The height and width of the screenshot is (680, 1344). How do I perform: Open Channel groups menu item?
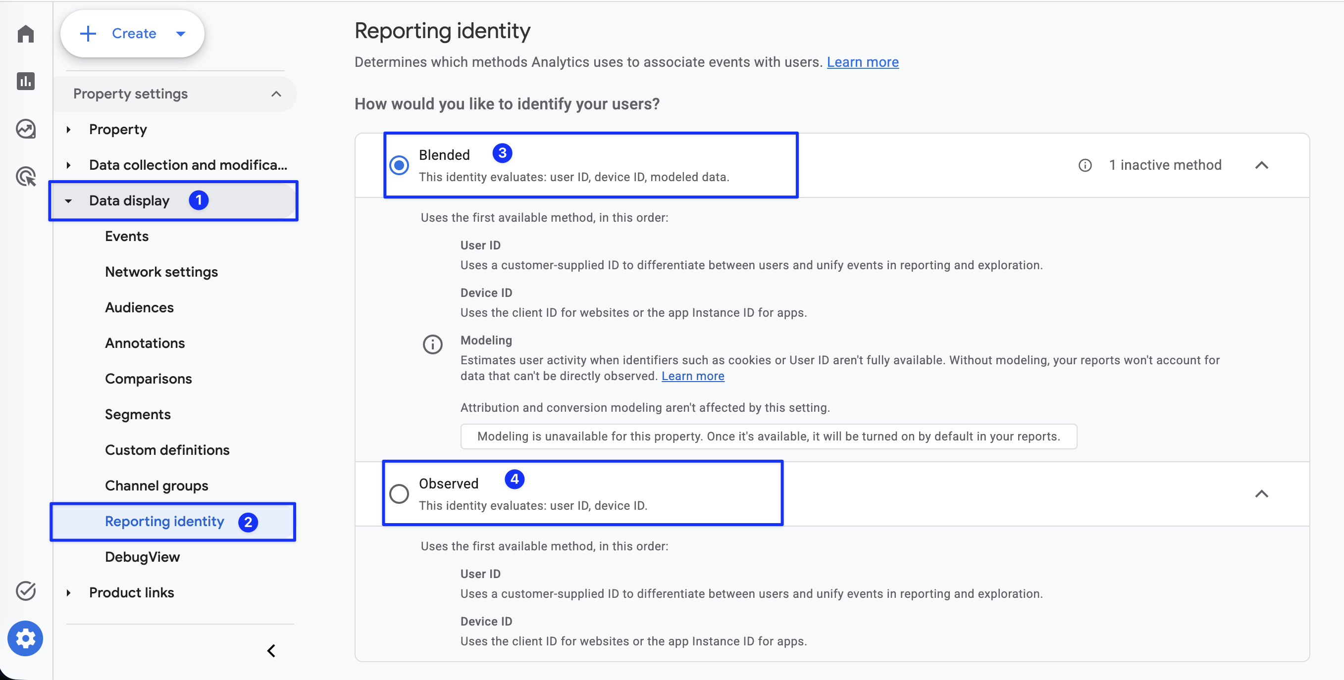point(156,486)
